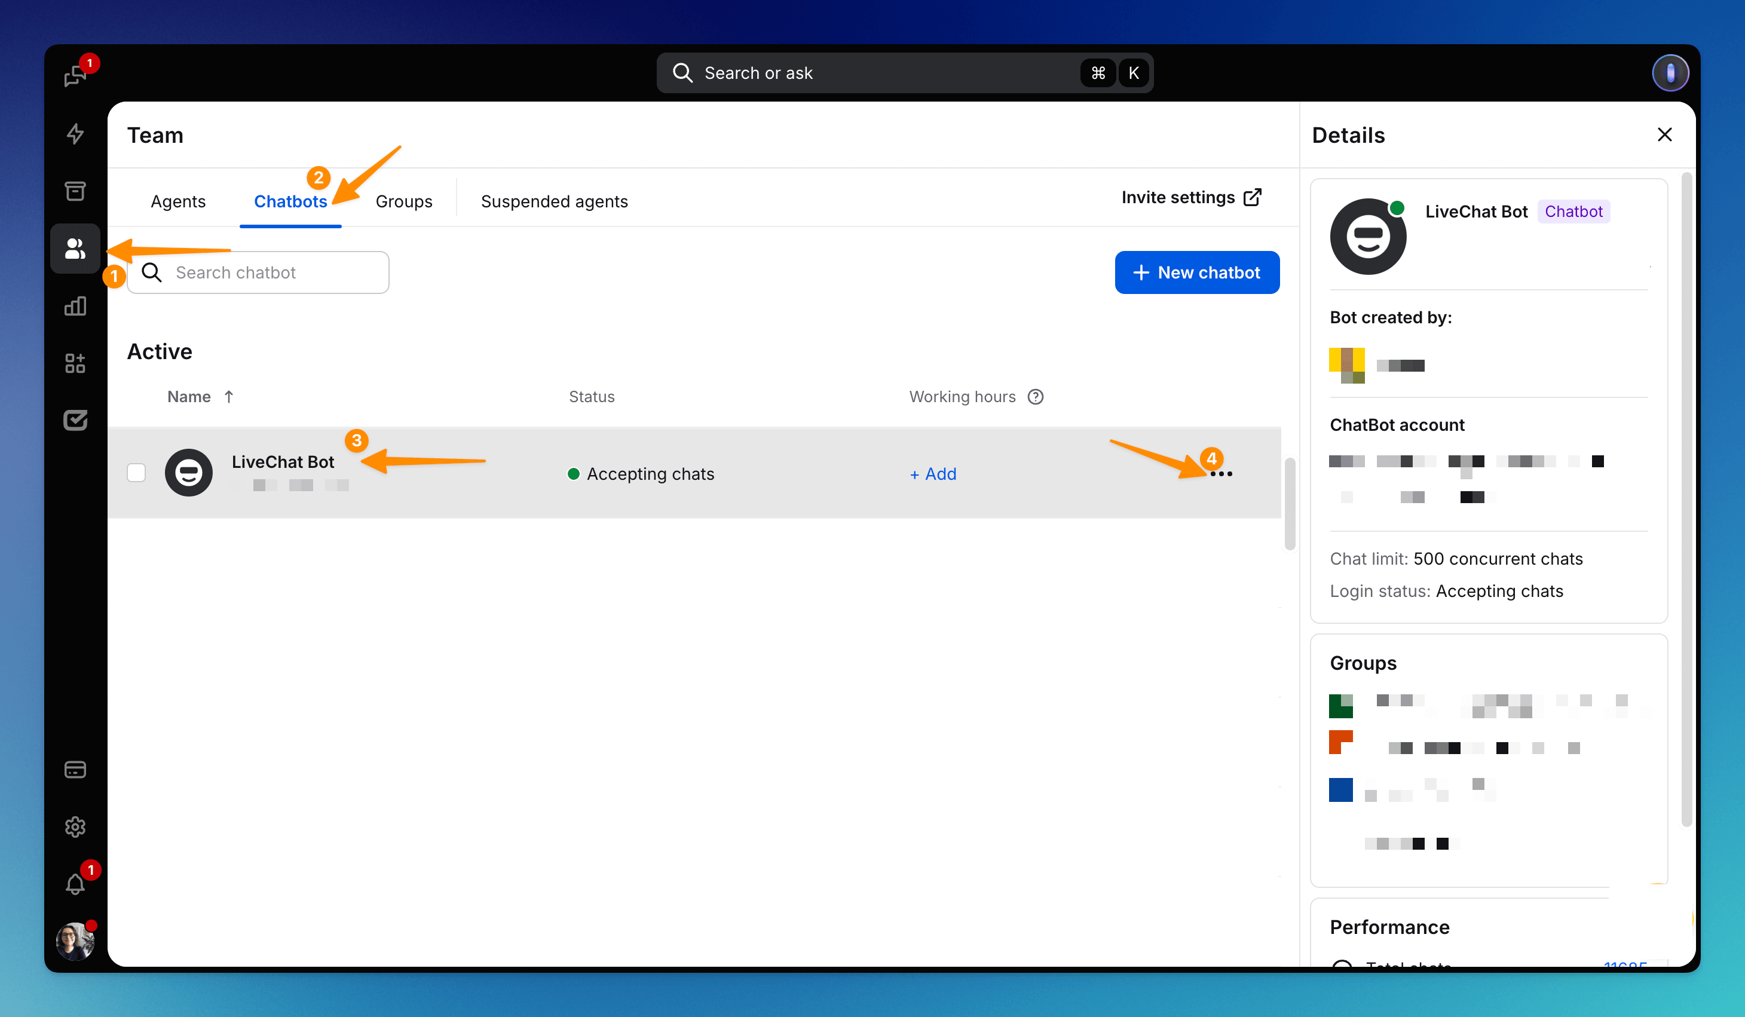Open the Archives box icon

pyautogui.click(x=75, y=191)
